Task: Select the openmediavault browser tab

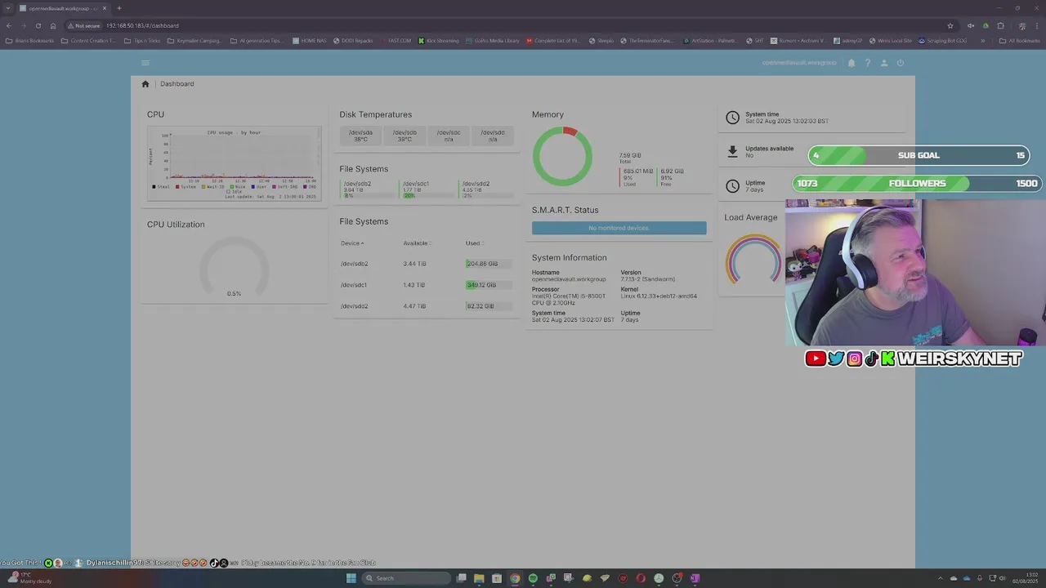Action: tap(62, 8)
